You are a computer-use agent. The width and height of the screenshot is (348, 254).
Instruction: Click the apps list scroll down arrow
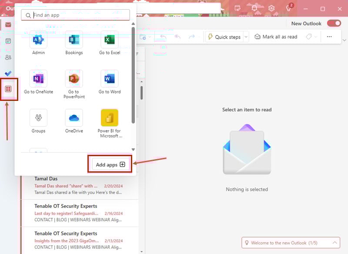(133, 150)
